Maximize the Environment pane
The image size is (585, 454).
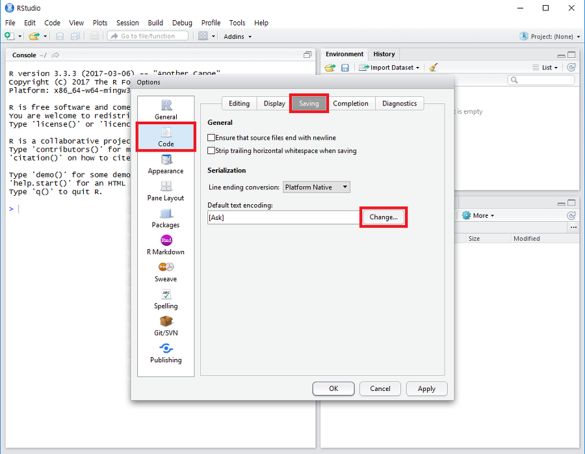click(571, 55)
